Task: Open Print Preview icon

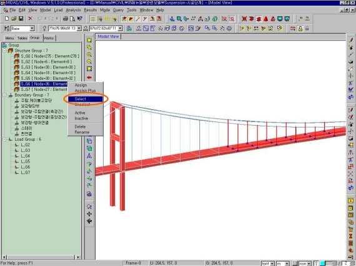Action: 72,19
